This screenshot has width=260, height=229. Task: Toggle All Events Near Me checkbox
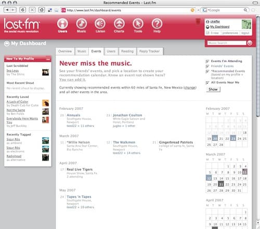(x=207, y=83)
